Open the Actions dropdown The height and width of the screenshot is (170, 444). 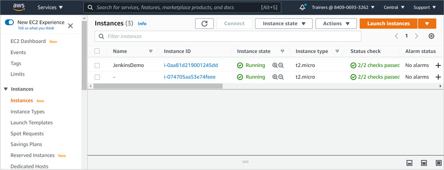(x=336, y=24)
